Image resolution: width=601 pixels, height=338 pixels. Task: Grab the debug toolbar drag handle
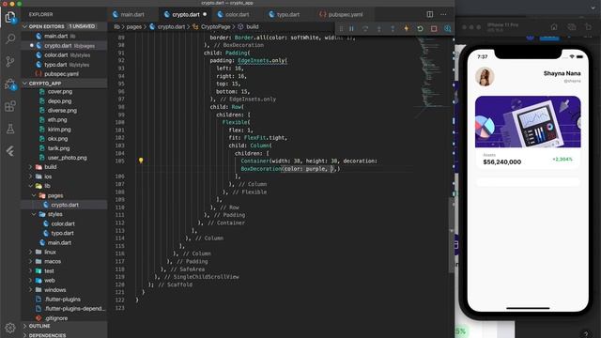[341, 29]
